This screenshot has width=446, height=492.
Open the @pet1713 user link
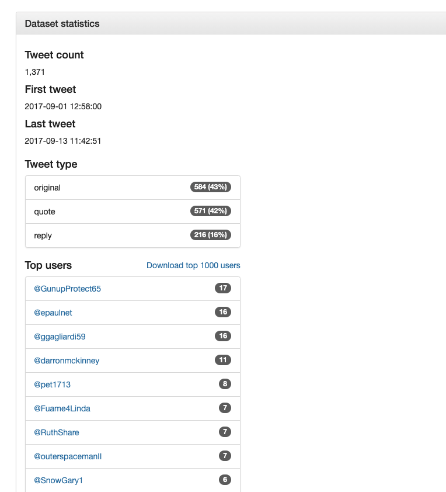coord(53,384)
